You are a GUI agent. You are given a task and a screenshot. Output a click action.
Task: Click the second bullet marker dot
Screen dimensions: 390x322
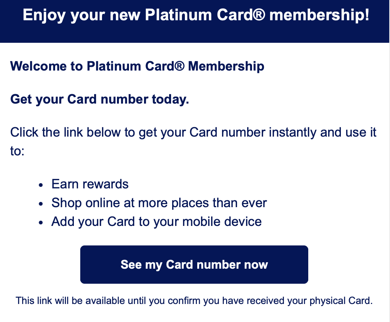coord(40,203)
